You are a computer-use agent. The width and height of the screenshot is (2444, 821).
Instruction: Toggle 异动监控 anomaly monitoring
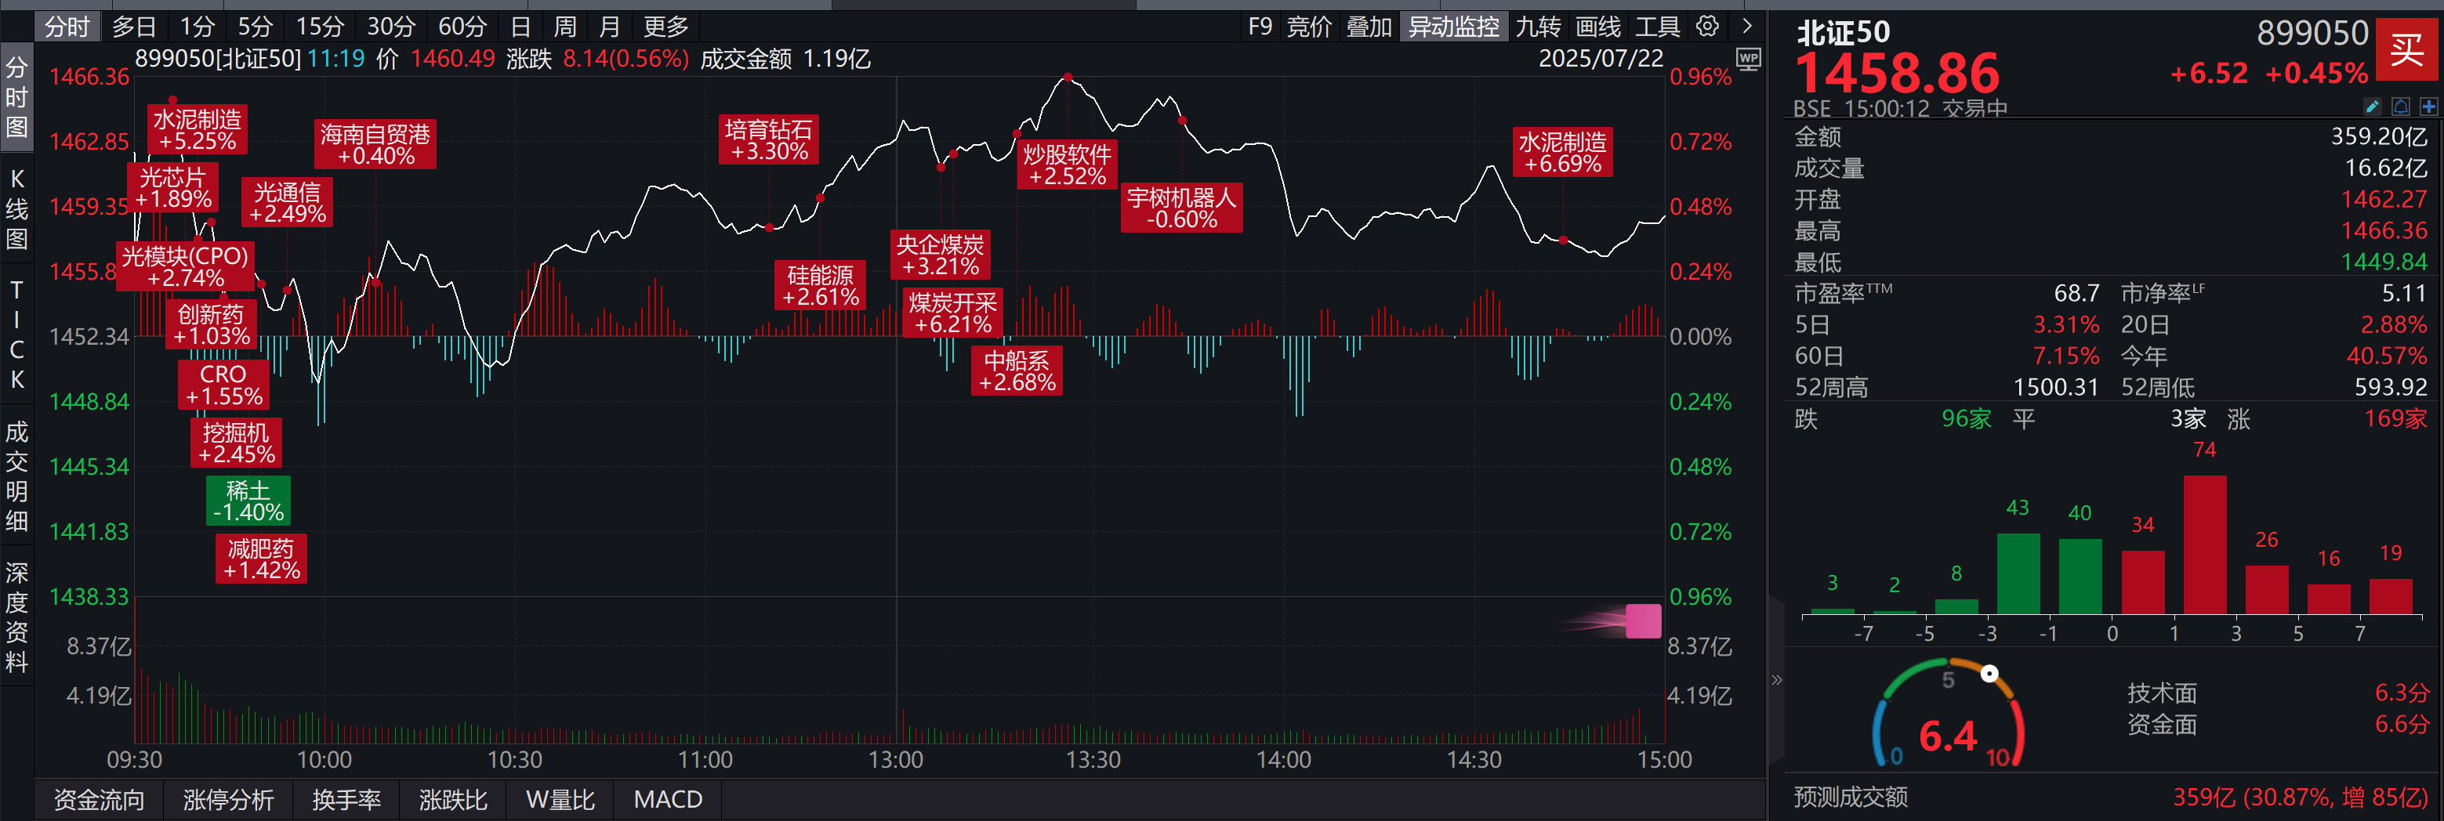[x=1453, y=27]
